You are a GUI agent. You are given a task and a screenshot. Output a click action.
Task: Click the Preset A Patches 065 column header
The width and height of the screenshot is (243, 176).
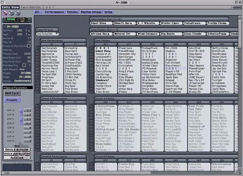(199, 102)
